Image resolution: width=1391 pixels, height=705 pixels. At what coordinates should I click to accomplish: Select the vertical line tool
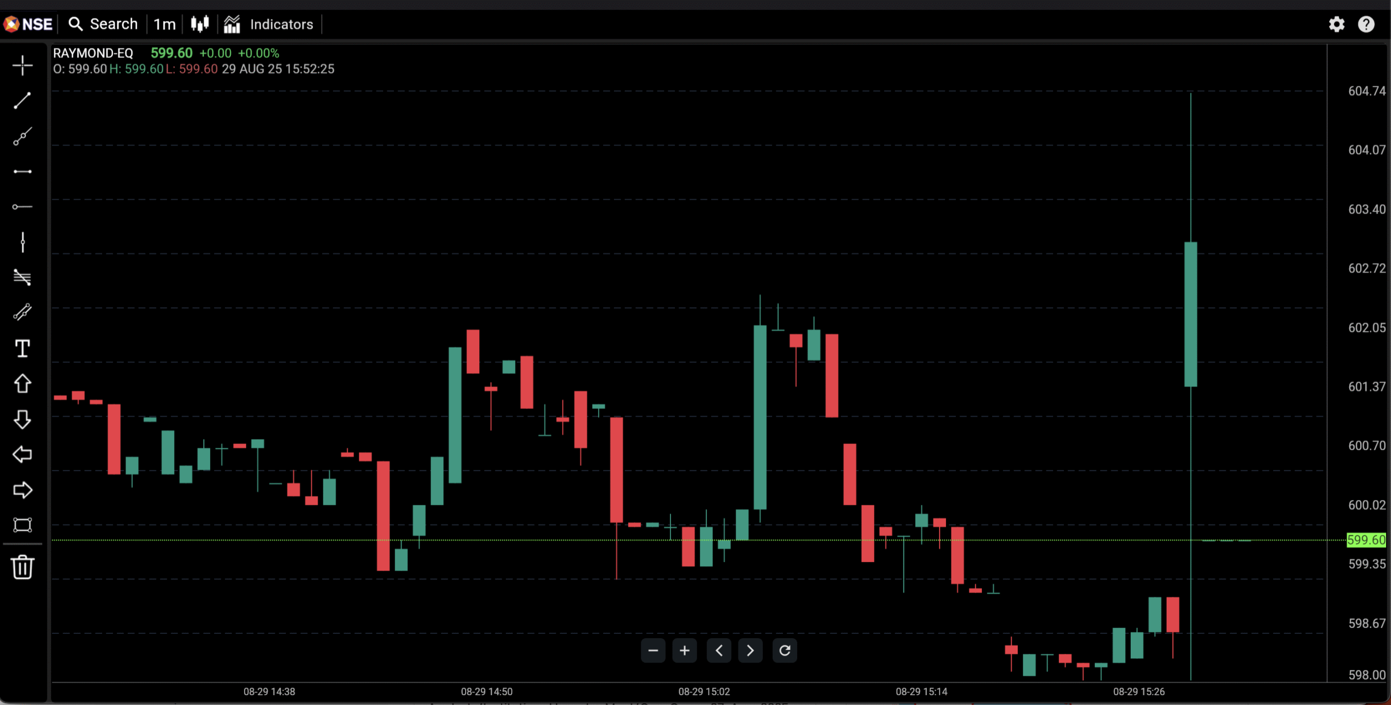click(22, 242)
